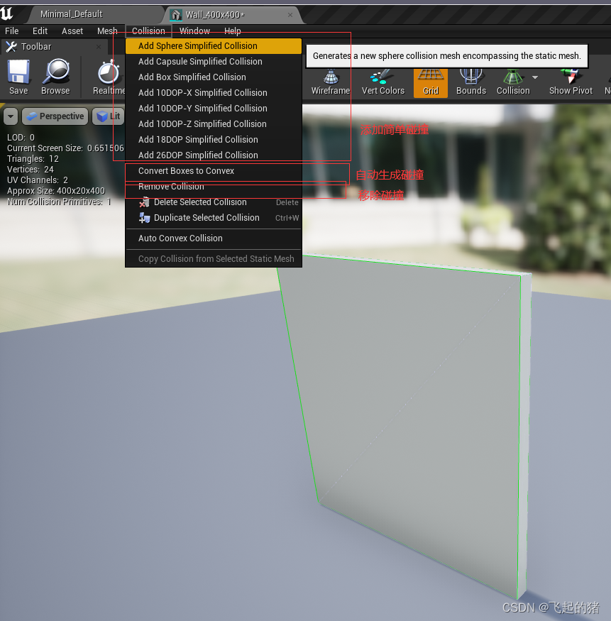The width and height of the screenshot is (611, 621).
Task: Select Auto Convex Collision
Action: click(x=214, y=238)
